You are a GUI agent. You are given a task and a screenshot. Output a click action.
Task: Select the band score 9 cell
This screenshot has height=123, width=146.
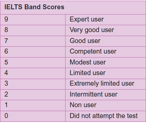33,20
